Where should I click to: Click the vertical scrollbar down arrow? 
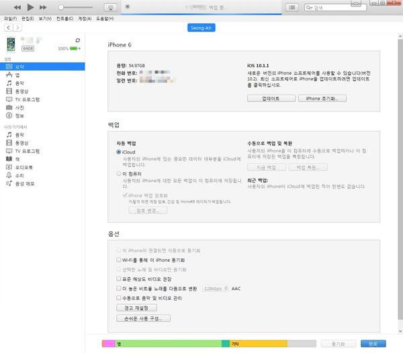pos(400,331)
